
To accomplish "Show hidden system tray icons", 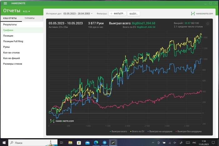I will [153, 143].
